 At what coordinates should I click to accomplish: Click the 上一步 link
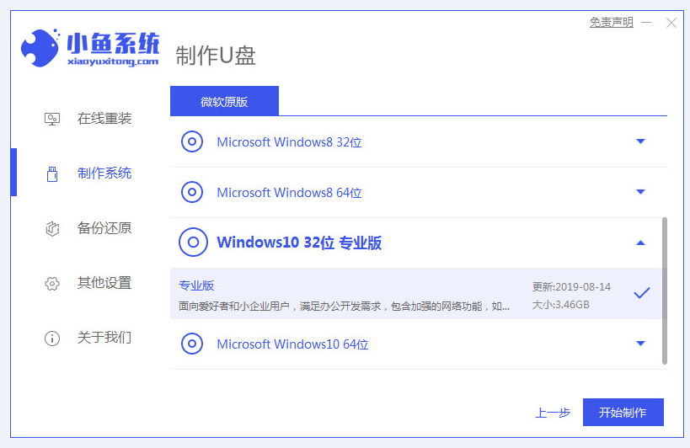tap(553, 413)
